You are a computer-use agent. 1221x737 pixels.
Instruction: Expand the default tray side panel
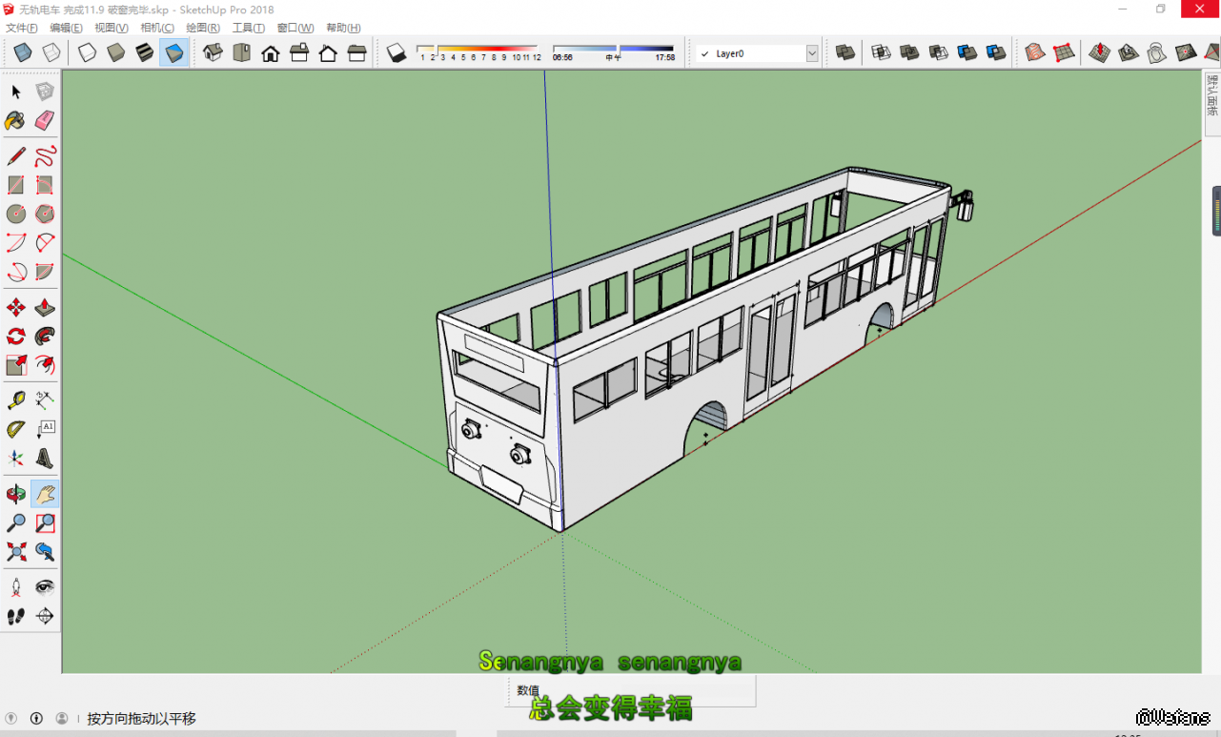coord(1211,95)
